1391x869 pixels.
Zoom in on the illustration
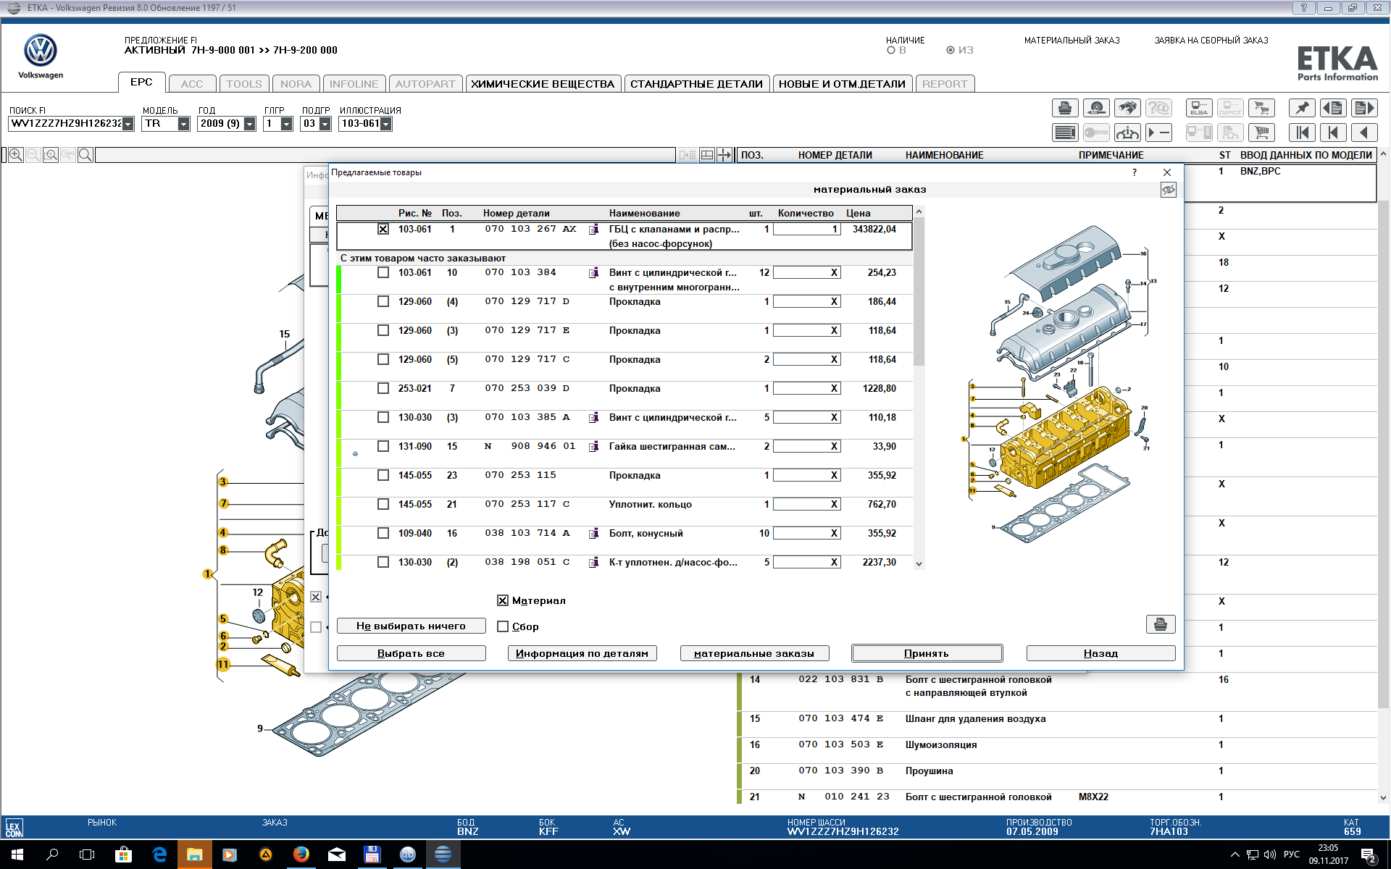click(x=15, y=155)
